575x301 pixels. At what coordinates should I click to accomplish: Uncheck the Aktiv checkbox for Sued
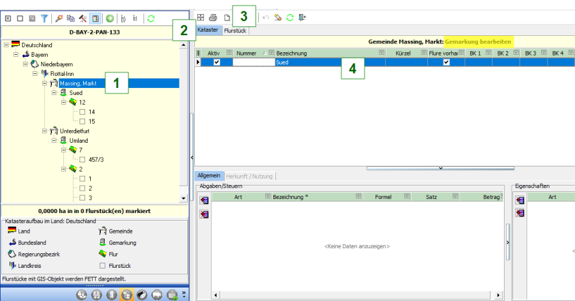point(217,62)
